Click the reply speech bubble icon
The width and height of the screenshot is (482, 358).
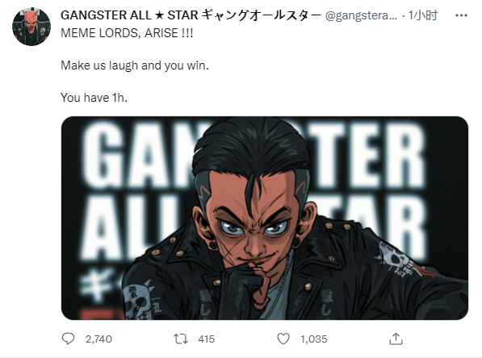click(x=68, y=339)
